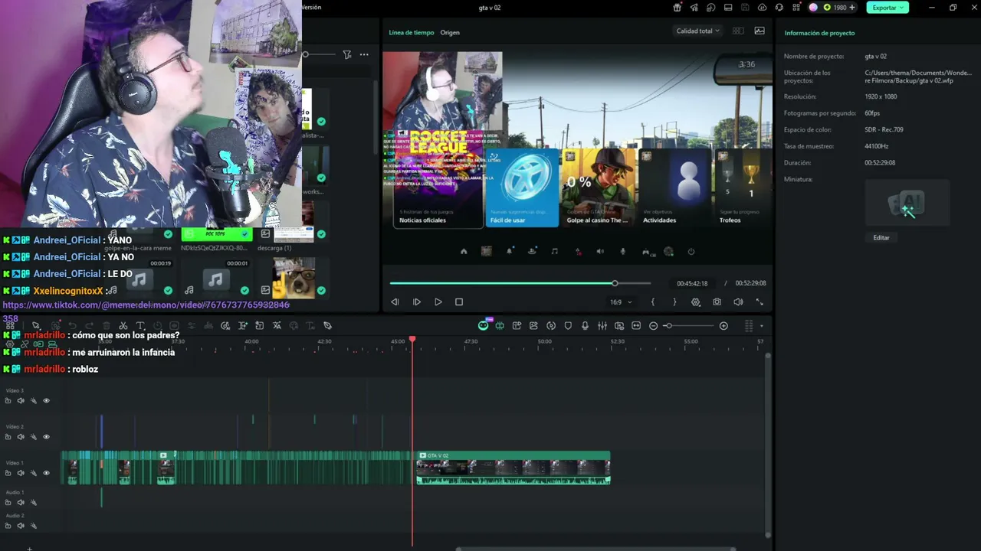Mute the Video 1 track
Screen dimensions: 981x551
21,473
